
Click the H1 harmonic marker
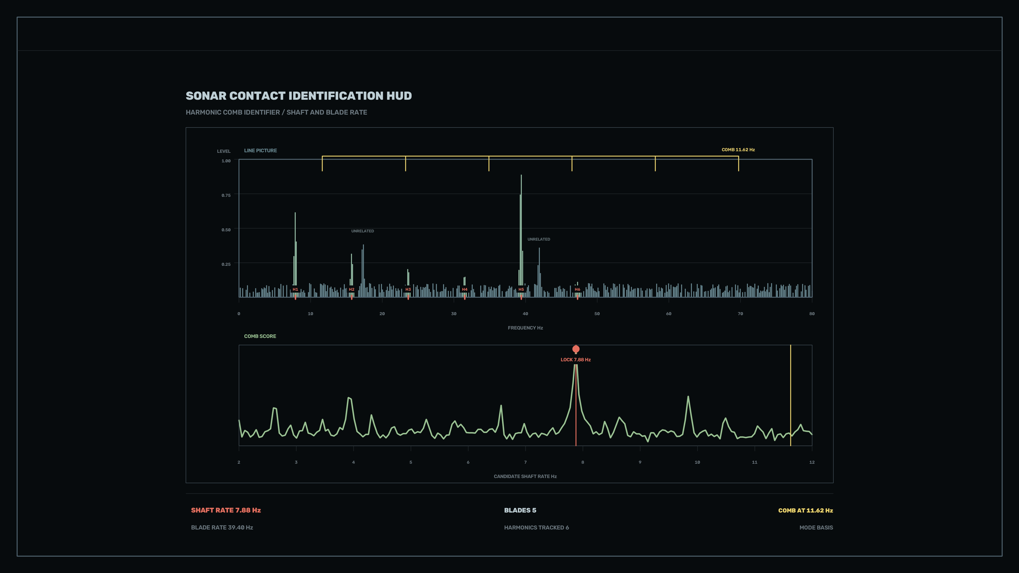coord(295,289)
